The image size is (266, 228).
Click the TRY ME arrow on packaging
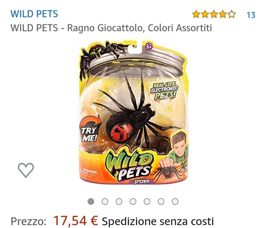pyautogui.click(x=90, y=129)
